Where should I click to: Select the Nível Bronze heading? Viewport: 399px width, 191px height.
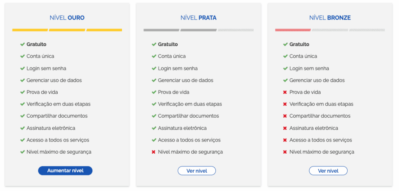pyautogui.click(x=330, y=18)
